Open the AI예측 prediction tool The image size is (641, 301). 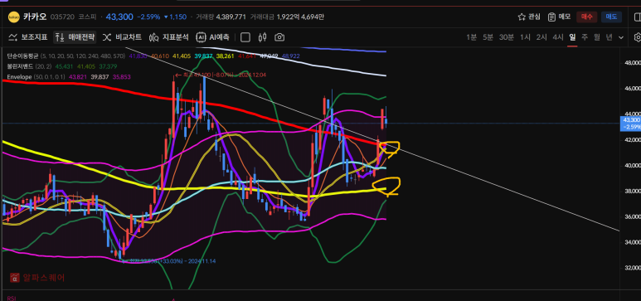coord(213,37)
